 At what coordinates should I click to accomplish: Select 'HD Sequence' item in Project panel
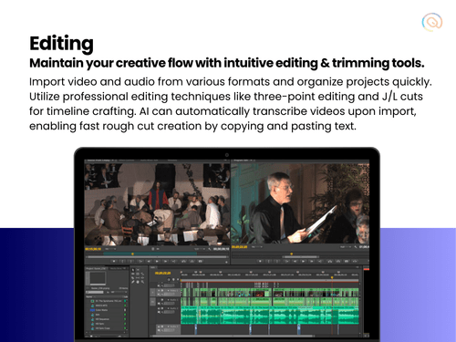pyautogui.click(x=102, y=319)
